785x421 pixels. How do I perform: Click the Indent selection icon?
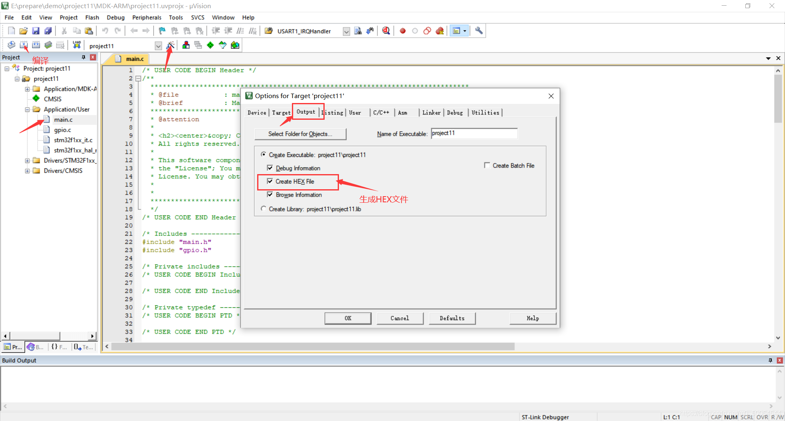[x=216, y=31]
